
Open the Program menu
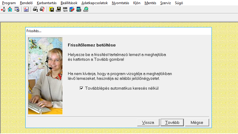(9, 3)
